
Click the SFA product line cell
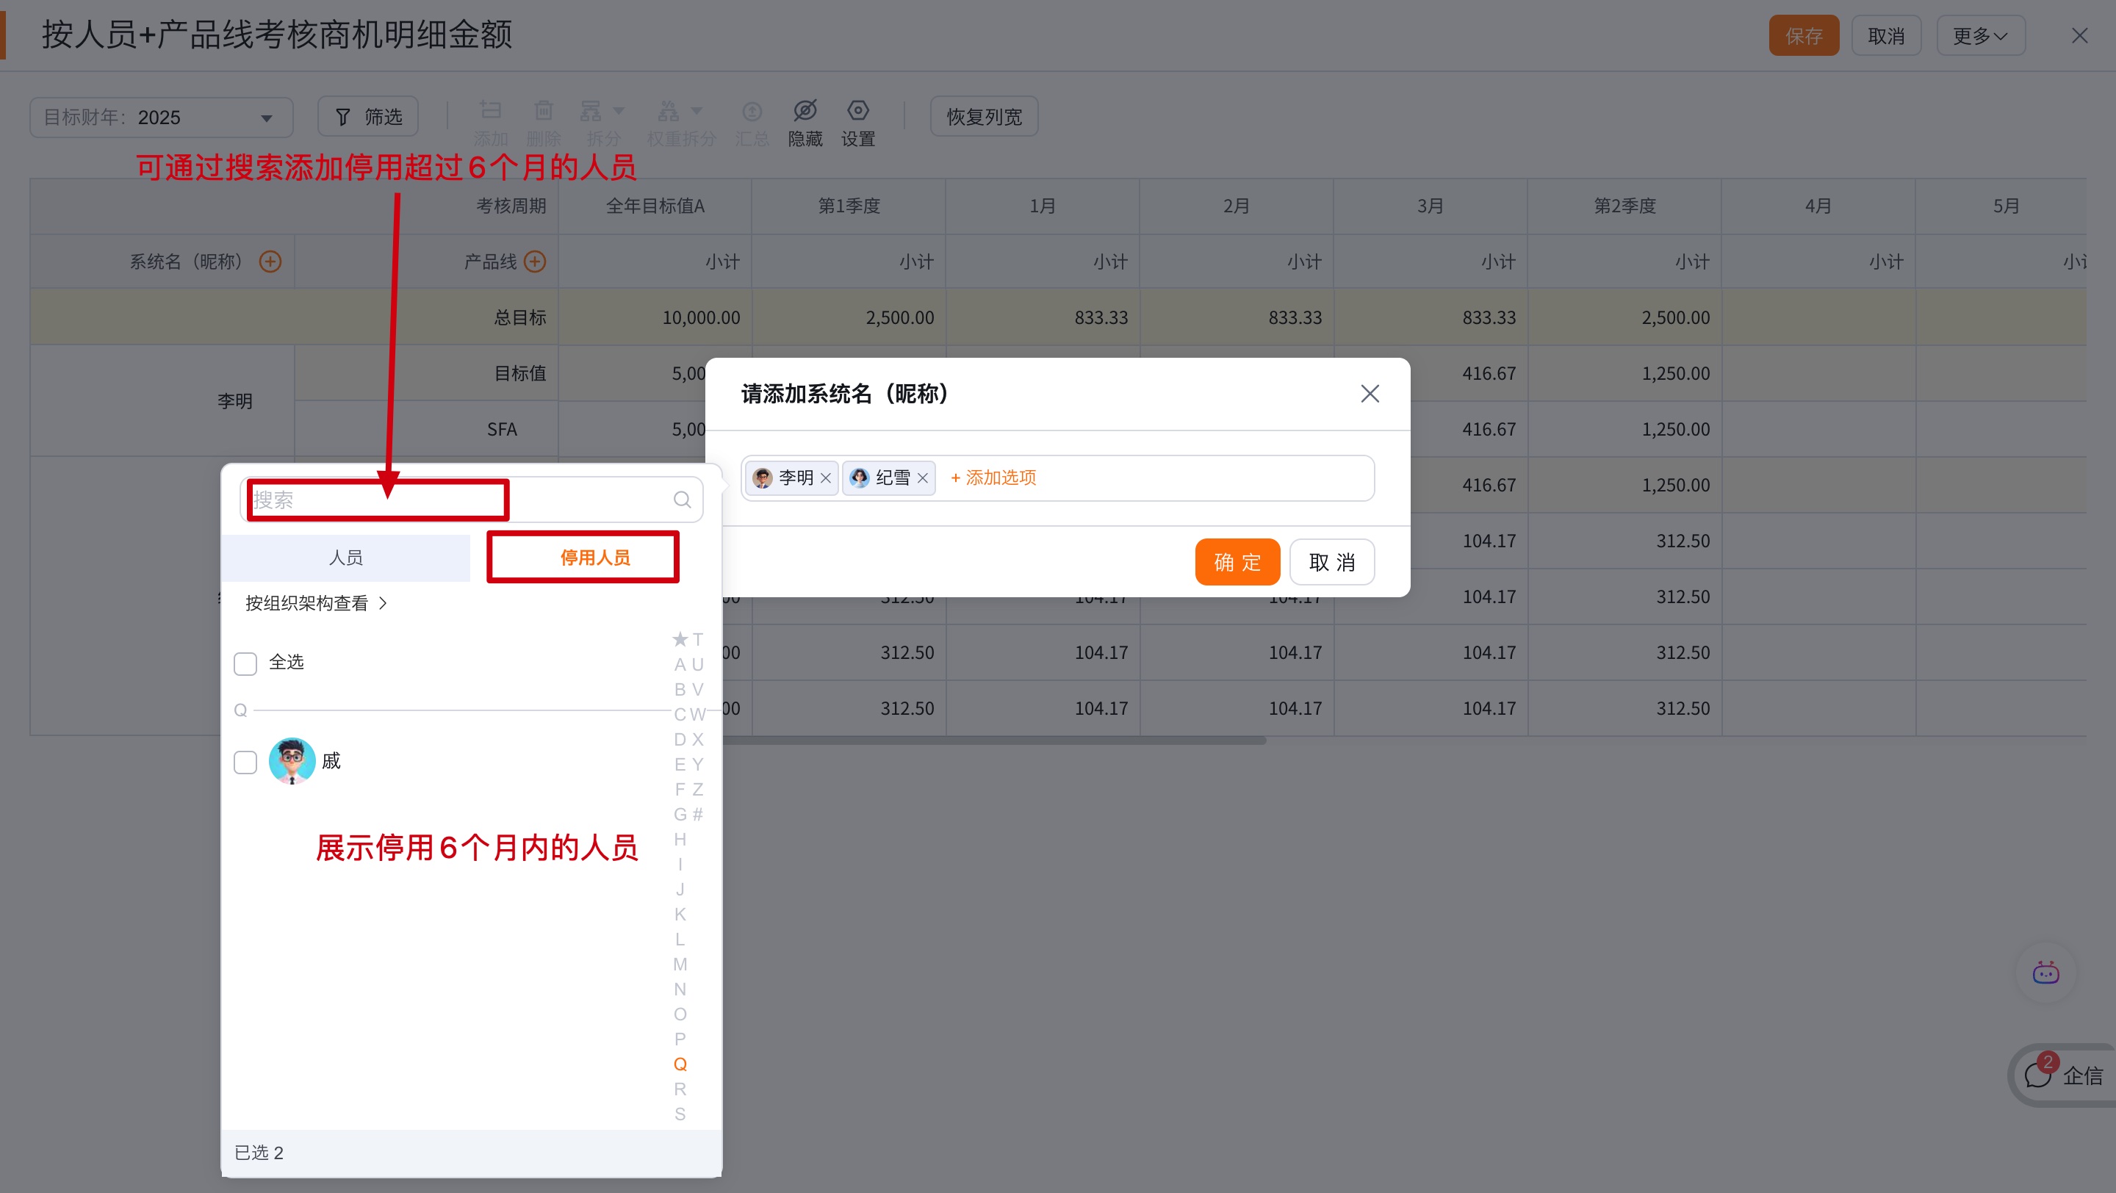[426, 430]
